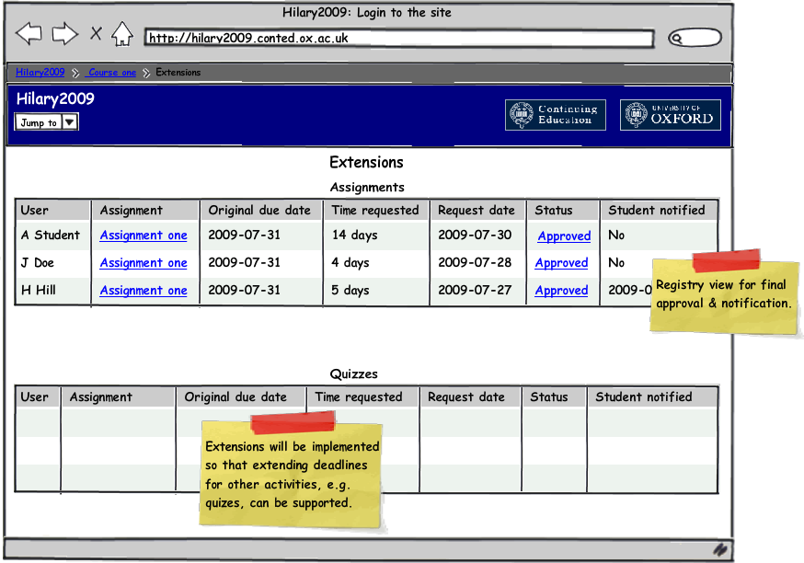Image resolution: width=804 pixels, height=563 pixels.
Task: Stop page loading with the X icon
Action: point(96,33)
